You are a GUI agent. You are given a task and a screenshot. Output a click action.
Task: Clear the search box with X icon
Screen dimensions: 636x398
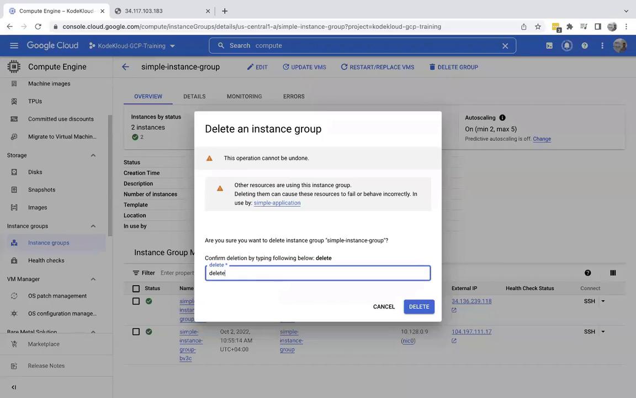coord(505,46)
